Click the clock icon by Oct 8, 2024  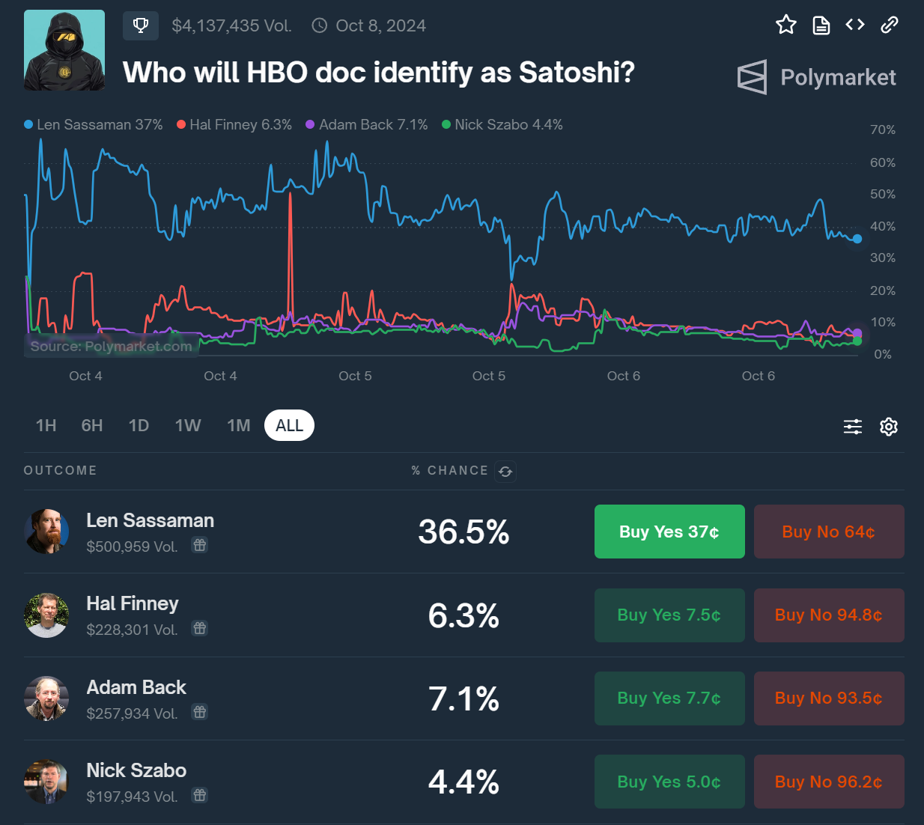(320, 25)
